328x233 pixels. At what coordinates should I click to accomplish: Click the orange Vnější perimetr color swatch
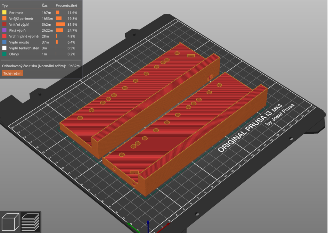point(4,18)
